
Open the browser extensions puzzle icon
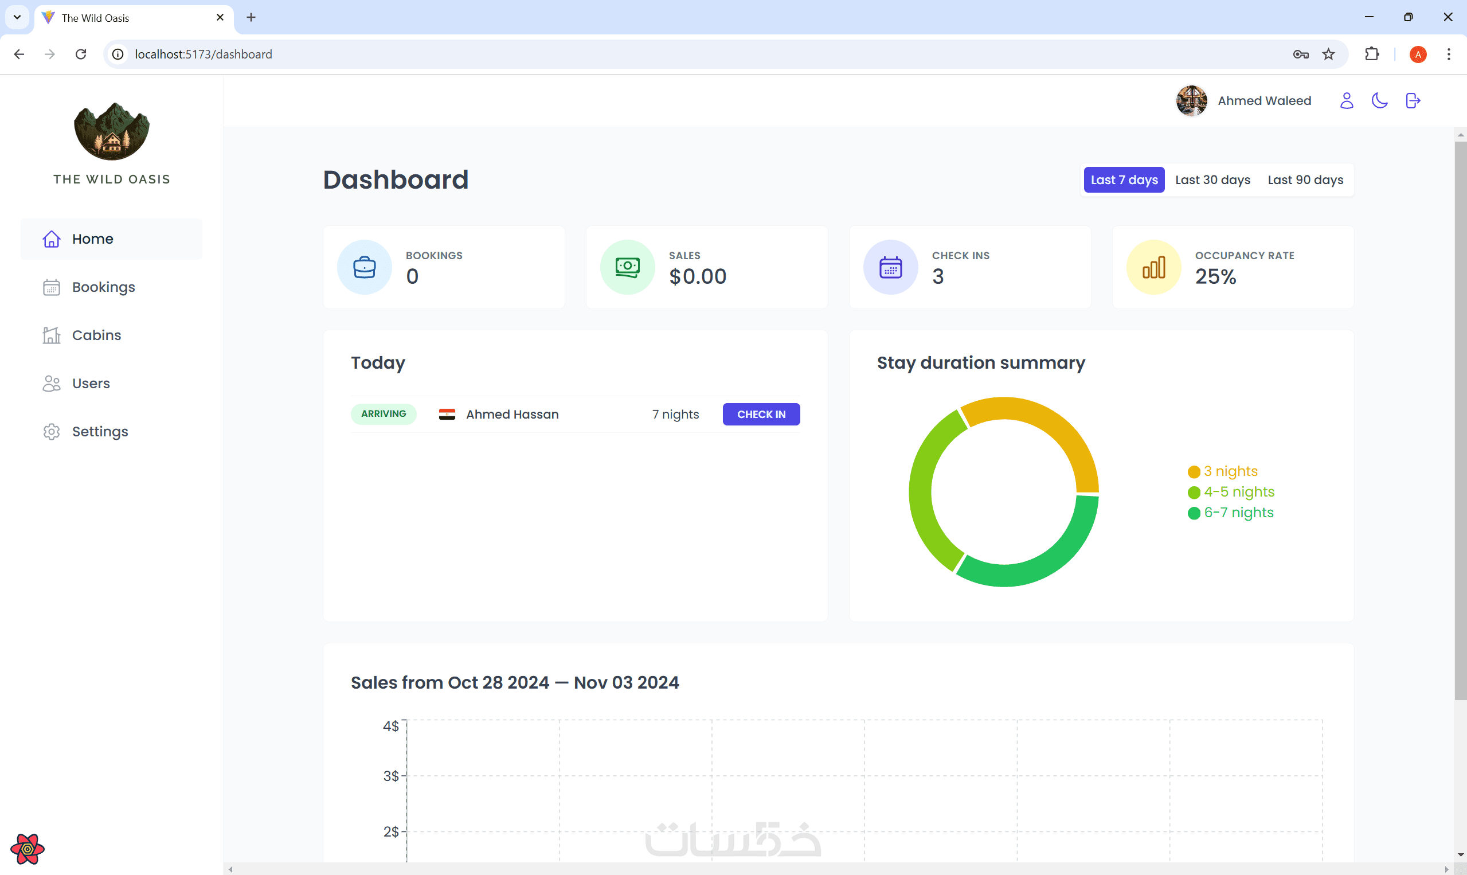1371,54
